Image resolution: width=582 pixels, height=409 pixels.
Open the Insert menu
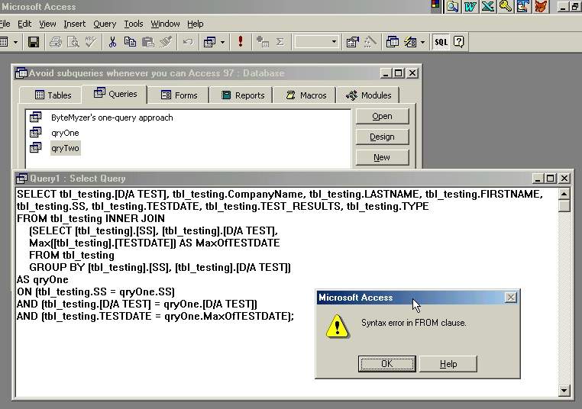click(74, 24)
